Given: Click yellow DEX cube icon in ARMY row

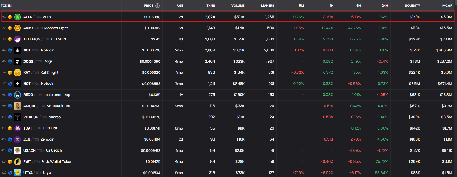Looking at the screenshot, I should [10, 28].
